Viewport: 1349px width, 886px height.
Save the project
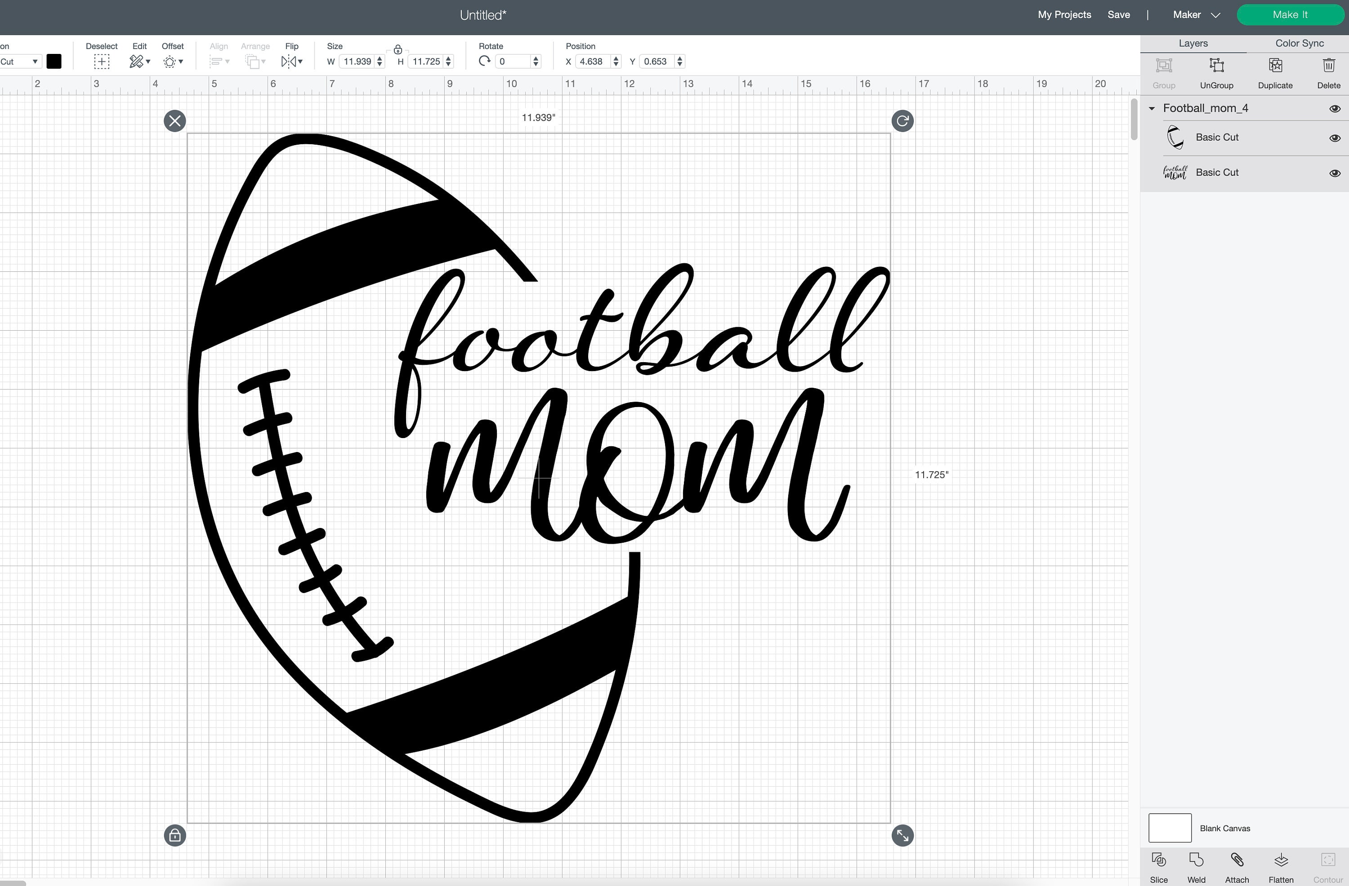1118,14
